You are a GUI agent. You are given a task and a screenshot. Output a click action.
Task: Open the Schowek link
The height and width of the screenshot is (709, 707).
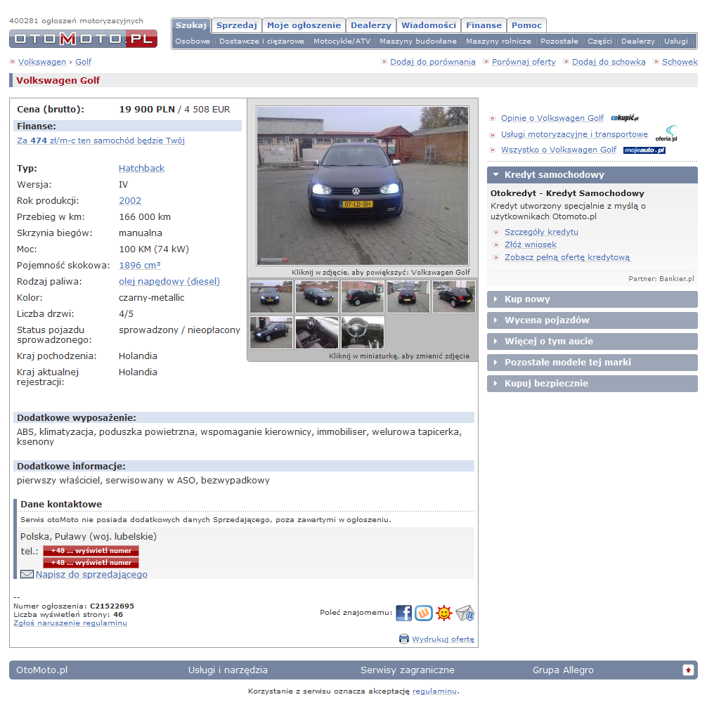pyautogui.click(x=680, y=62)
